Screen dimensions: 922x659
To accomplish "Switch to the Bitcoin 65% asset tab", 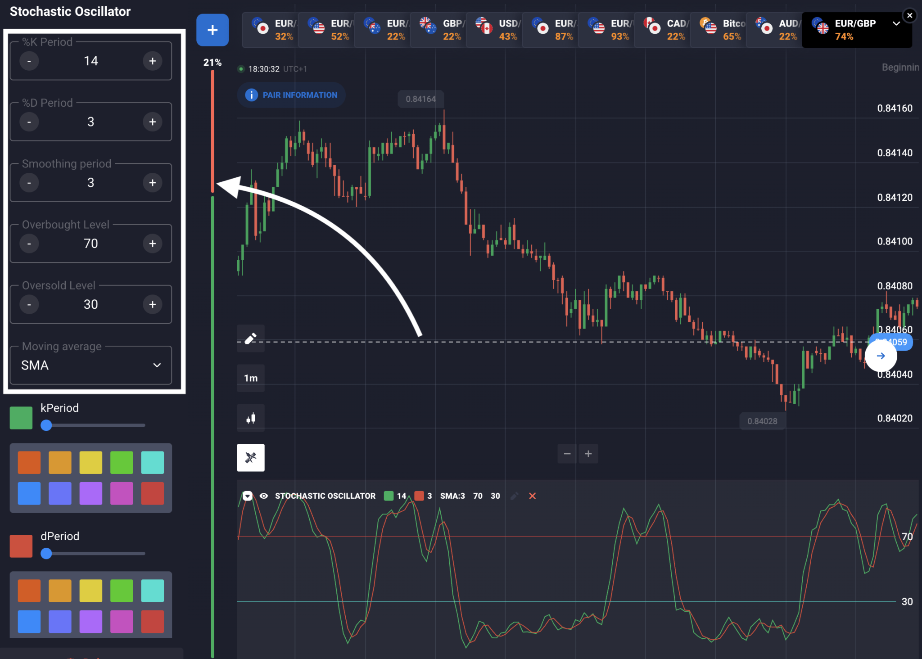I will 719,30.
